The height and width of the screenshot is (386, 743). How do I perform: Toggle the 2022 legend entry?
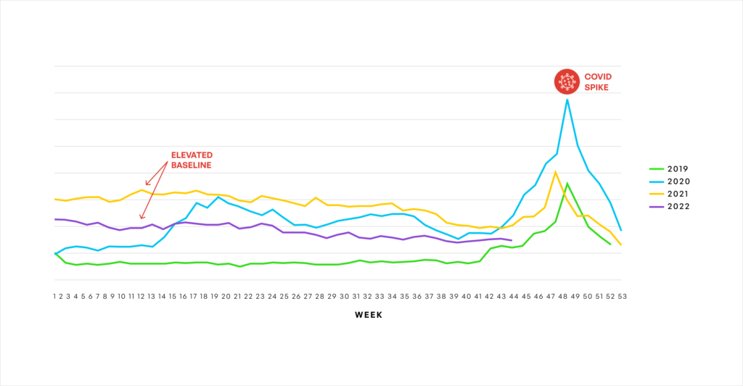[670, 207]
